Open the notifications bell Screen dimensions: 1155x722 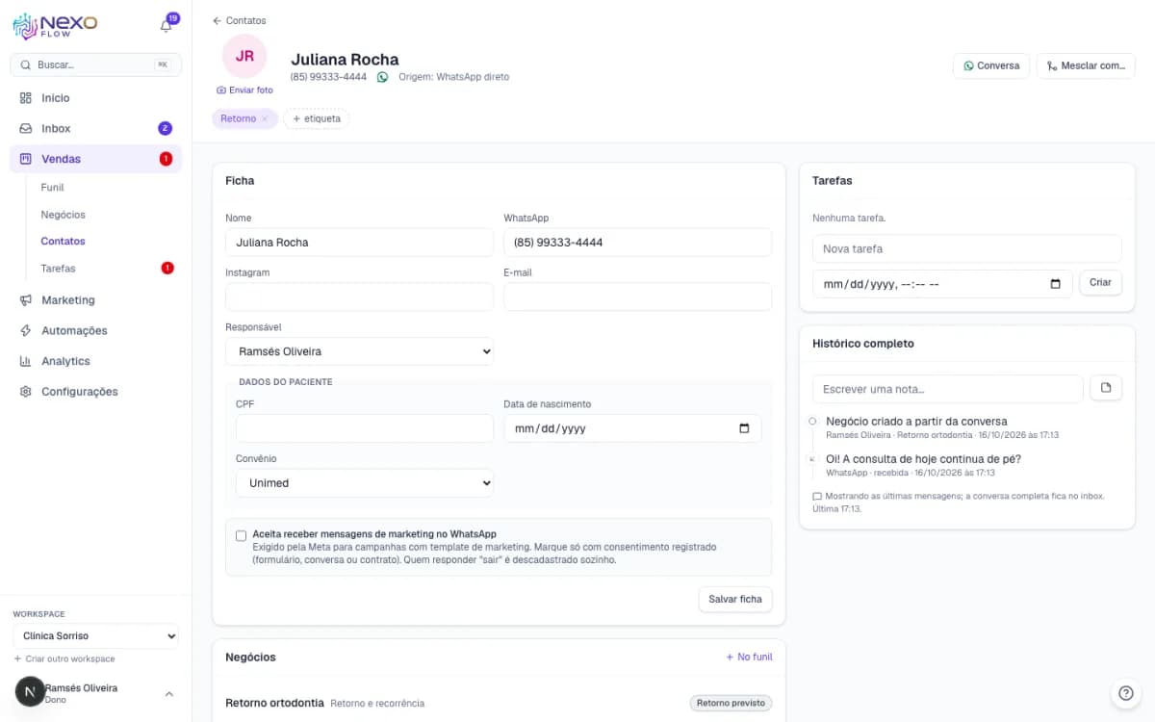tap(166, 26)
